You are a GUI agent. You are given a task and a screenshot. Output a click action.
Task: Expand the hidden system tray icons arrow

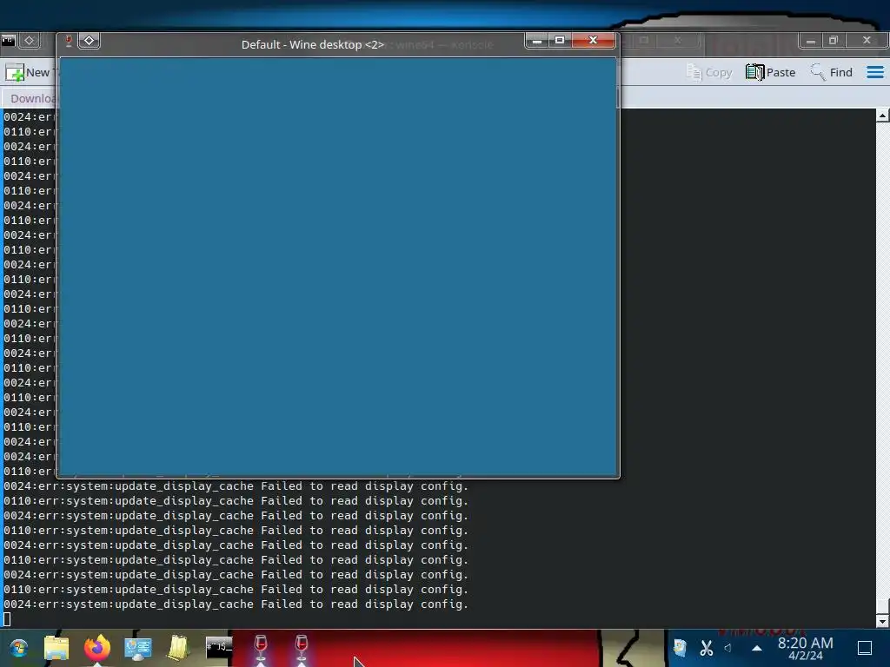757,648
